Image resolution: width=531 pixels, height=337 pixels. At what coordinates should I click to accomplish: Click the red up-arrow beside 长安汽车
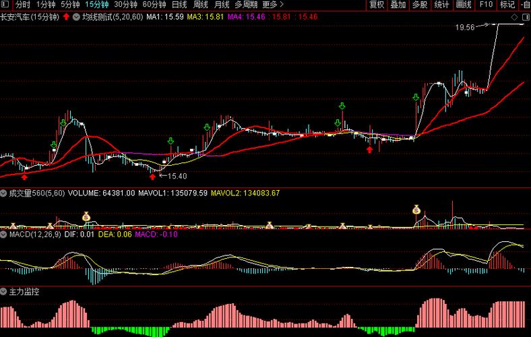66,17
